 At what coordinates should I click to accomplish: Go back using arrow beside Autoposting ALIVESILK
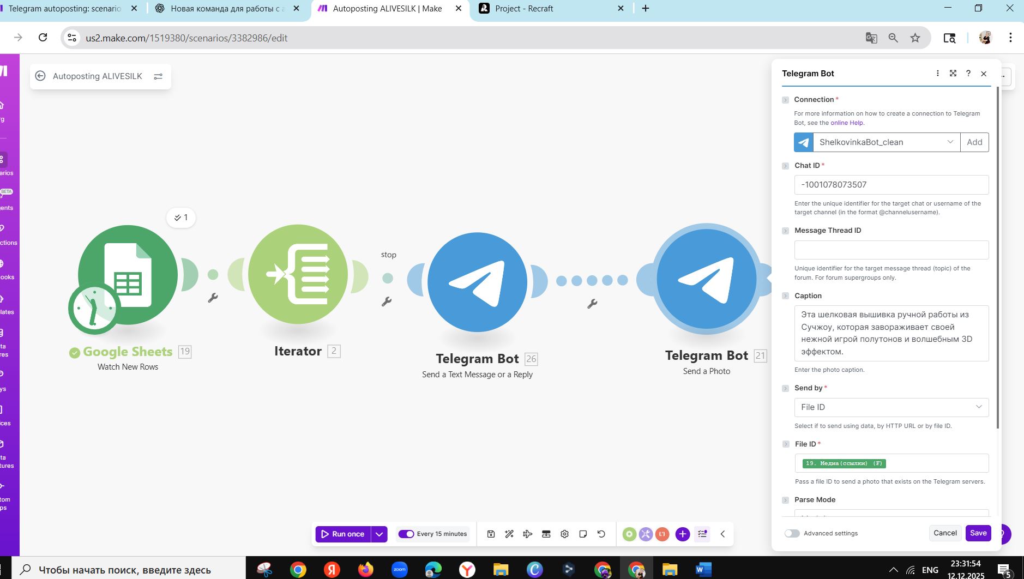40,76
